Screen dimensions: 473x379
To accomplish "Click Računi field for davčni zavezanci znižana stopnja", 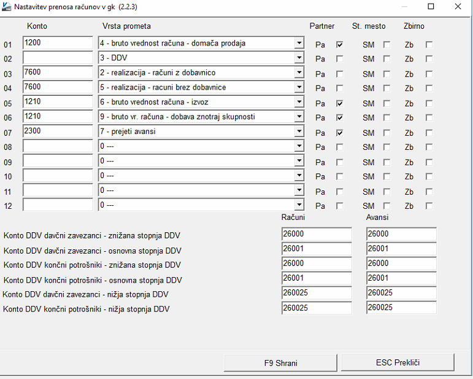I will click(x=317, y=234).
